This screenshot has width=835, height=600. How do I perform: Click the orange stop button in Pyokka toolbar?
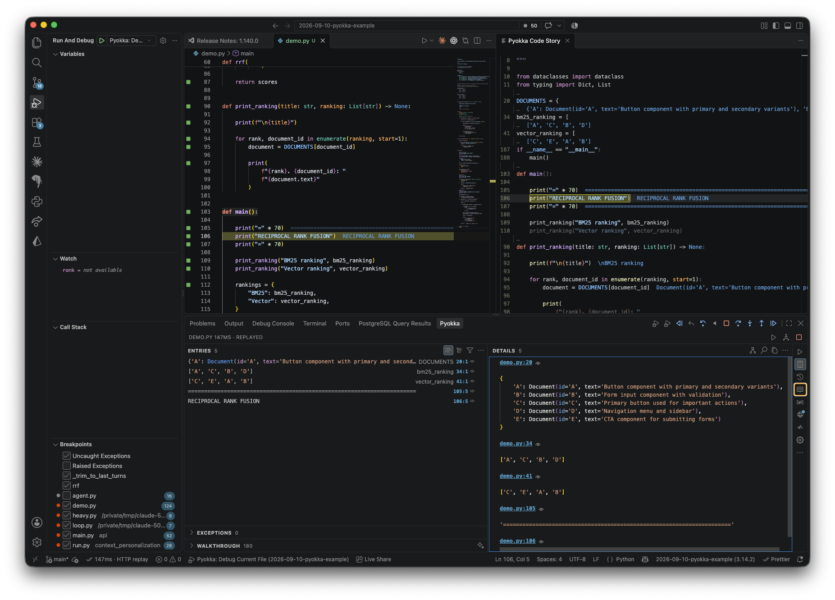(726, 323)
